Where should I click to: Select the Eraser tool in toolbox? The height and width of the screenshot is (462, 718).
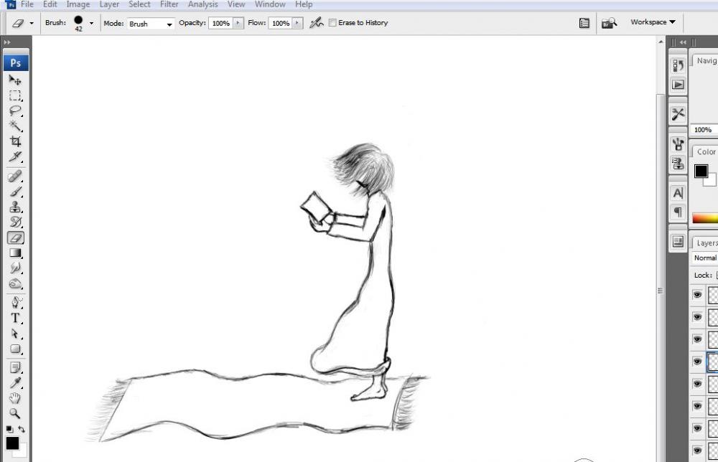[15, 238]
